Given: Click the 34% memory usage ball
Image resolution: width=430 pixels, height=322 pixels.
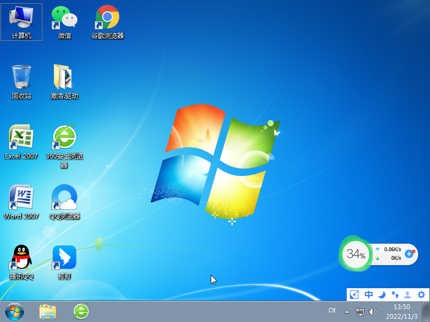Looking at the screenshot, I should [x=355, y=254].
